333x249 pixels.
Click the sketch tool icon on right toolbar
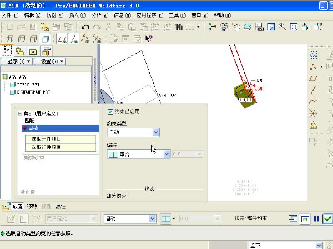[313, 55]
